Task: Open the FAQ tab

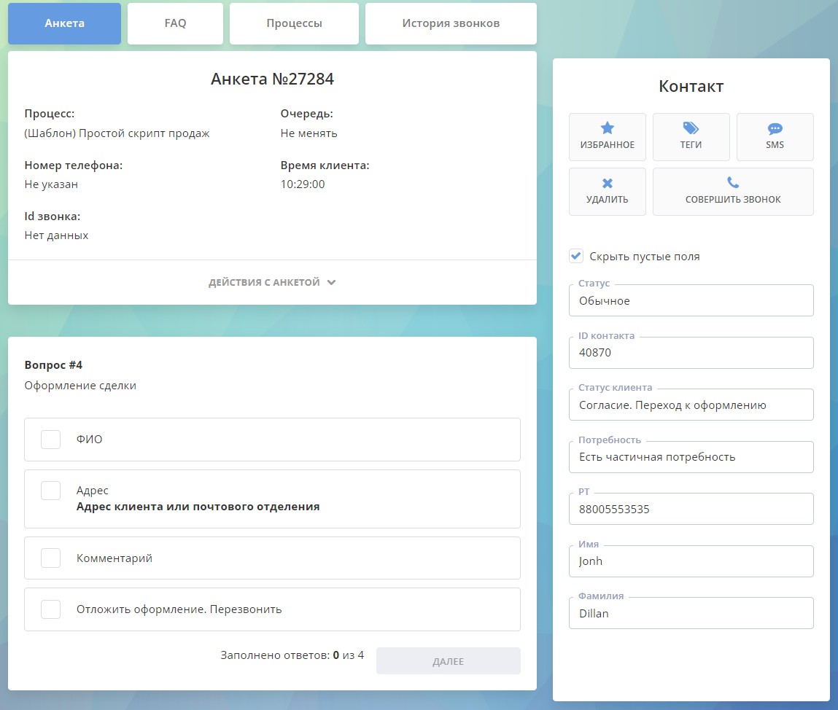Action: point(175,23)
